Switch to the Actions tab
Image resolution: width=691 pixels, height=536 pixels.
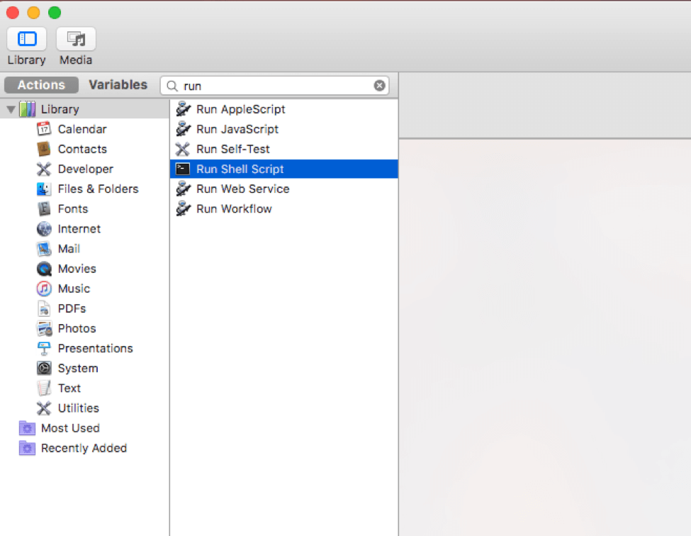click(41, 84)
